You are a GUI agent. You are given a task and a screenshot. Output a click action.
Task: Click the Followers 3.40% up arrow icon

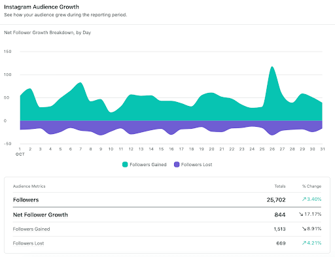(x=304, y=199)
